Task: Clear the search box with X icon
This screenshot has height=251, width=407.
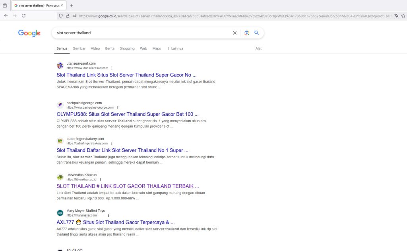Action: pyautogui.click(x=235, y=33)
